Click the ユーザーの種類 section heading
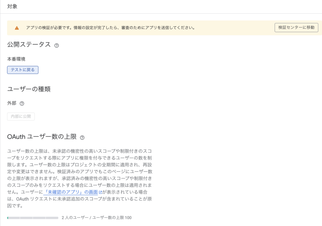The height and width of the screenshot is (226, 322). [29, 89]
